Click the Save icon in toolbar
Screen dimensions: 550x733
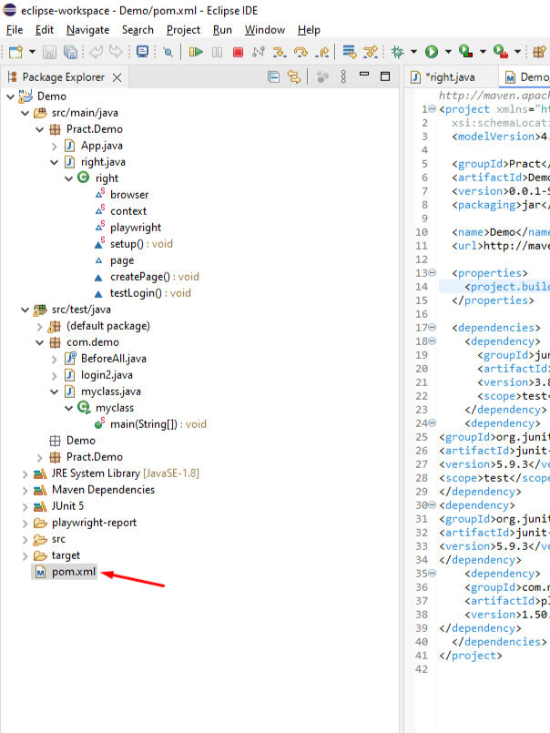(x=49, y=52)
